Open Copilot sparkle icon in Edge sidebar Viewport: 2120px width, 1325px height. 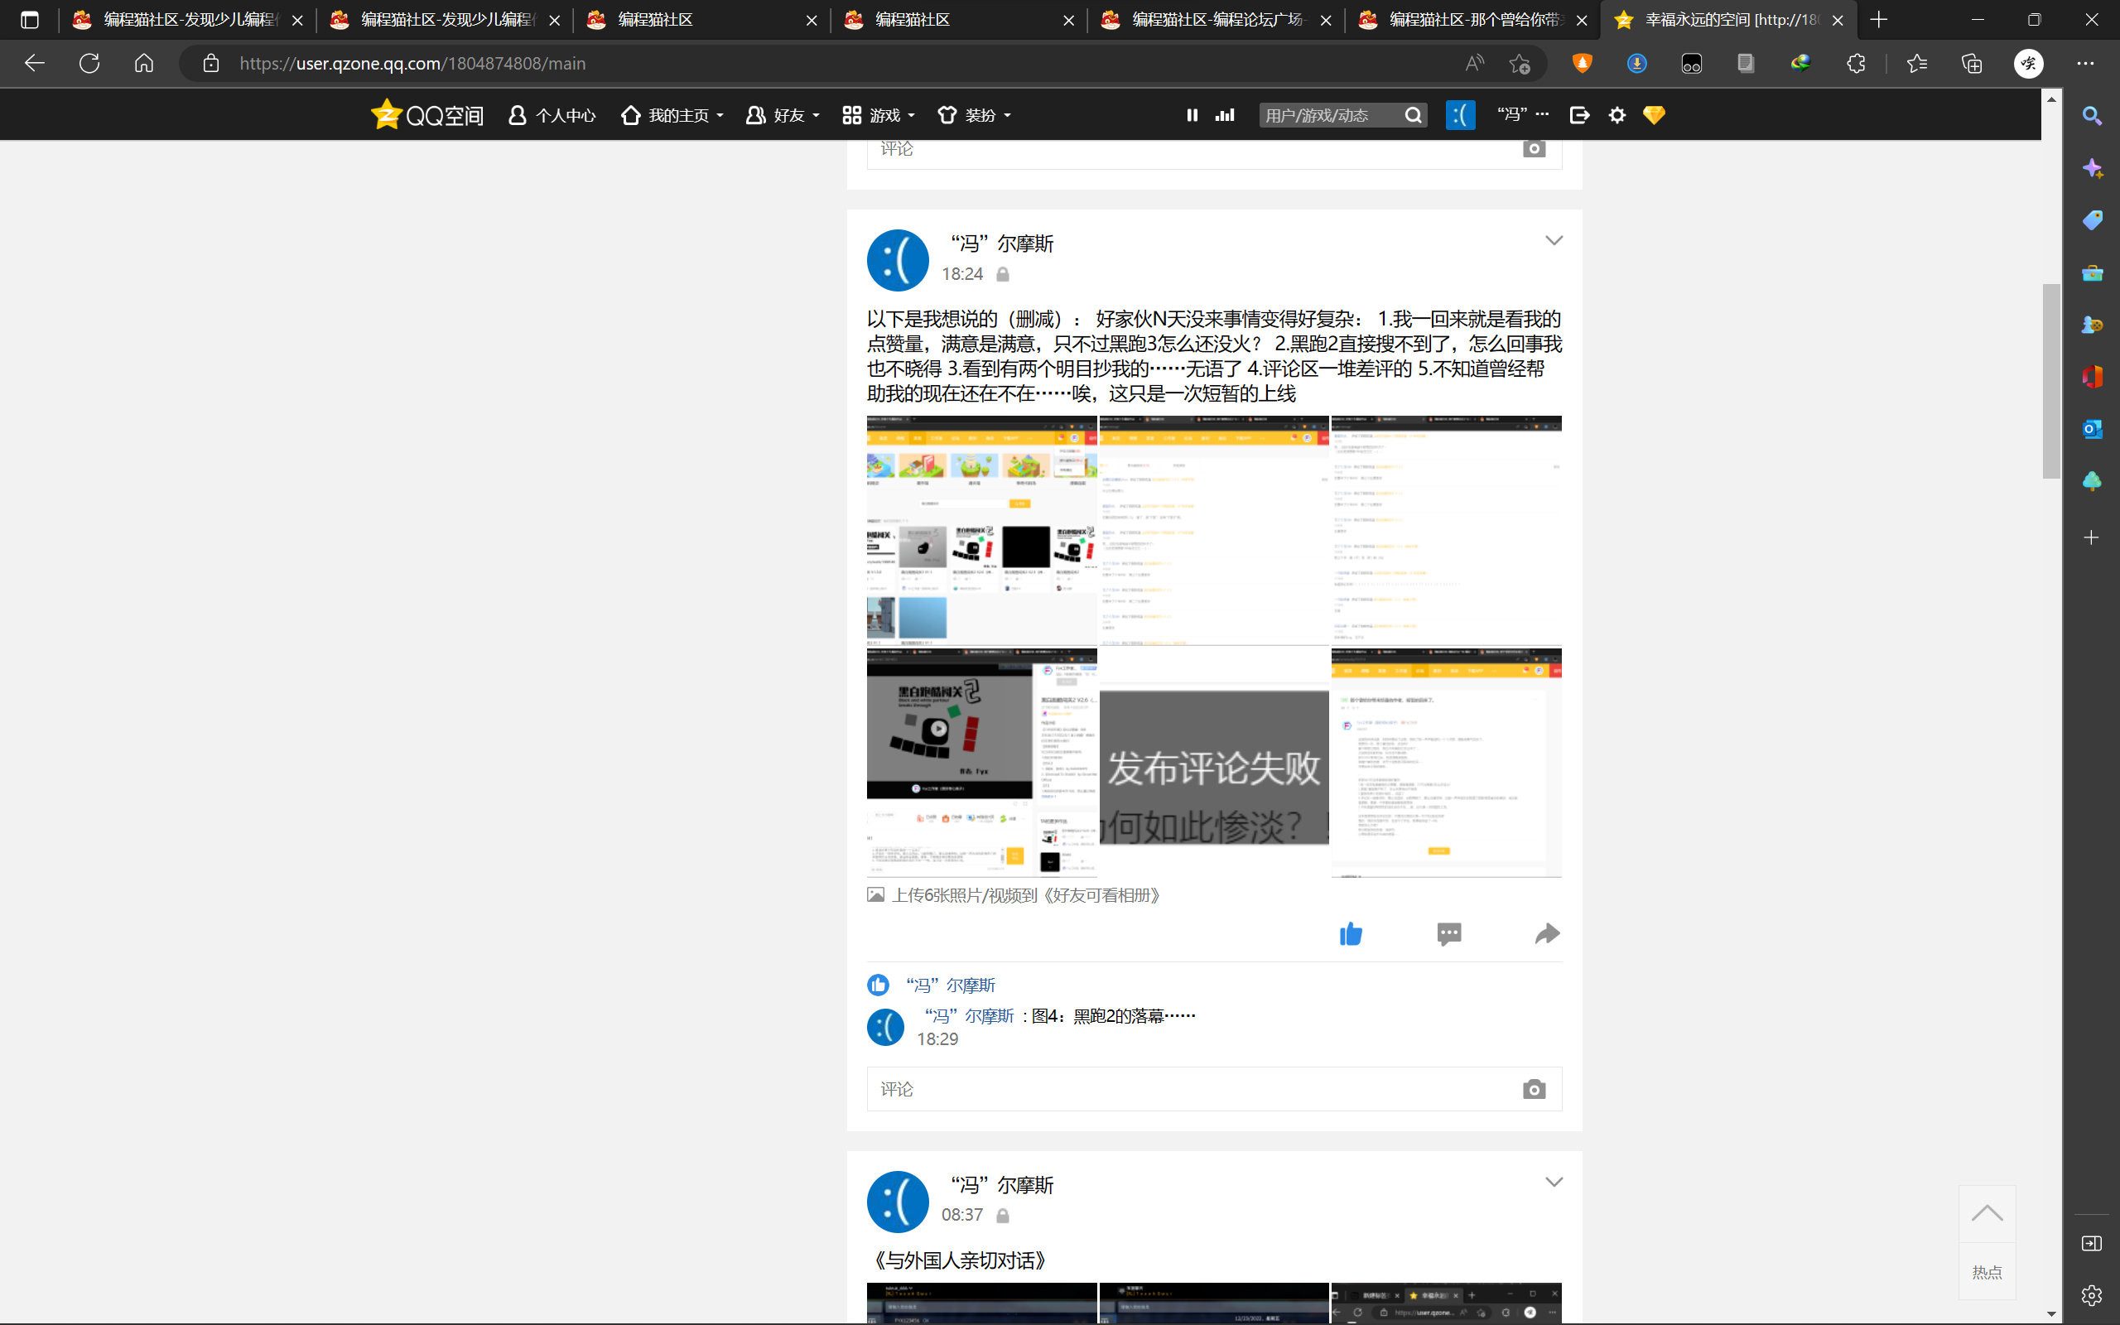pos(2092,168)
